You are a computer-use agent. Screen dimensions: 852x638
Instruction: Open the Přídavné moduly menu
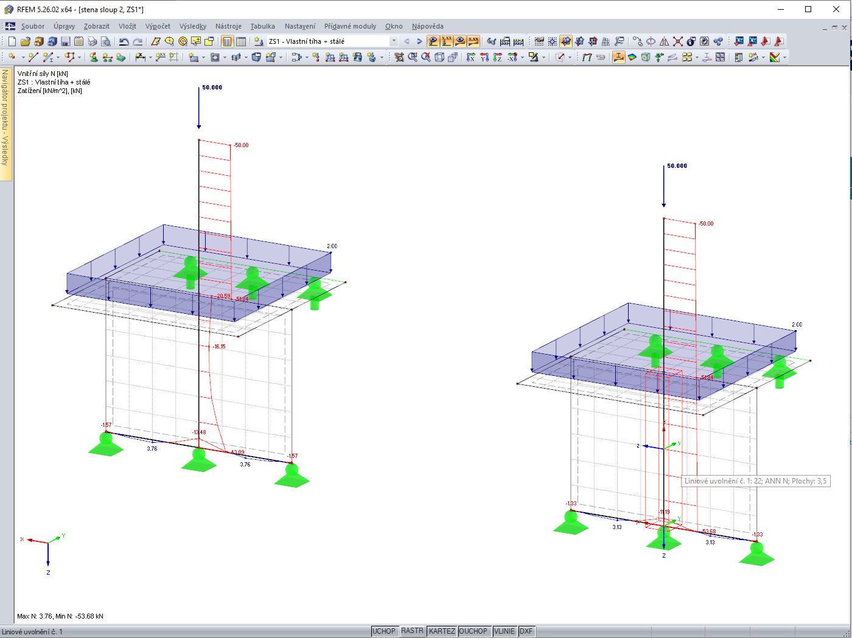[x=350, y=26]
